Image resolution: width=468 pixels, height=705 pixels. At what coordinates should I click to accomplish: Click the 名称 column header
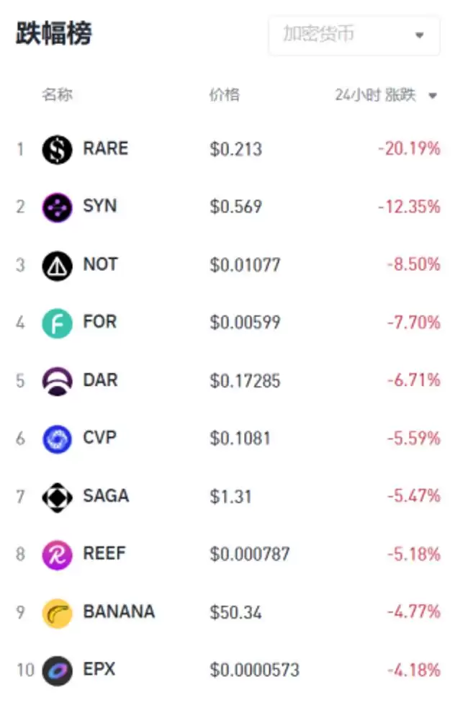click(57, 95)
